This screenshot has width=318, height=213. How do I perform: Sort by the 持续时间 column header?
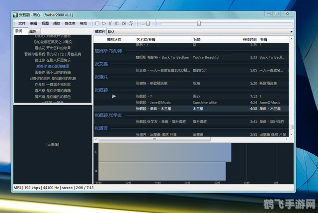249,40
